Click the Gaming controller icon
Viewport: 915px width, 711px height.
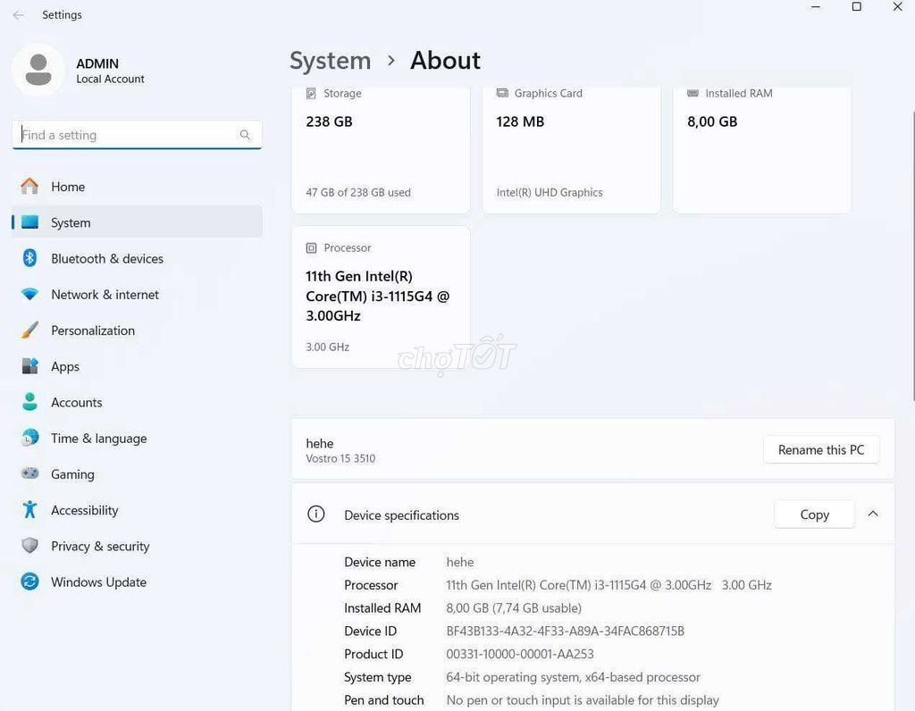[x=29, y=473]
